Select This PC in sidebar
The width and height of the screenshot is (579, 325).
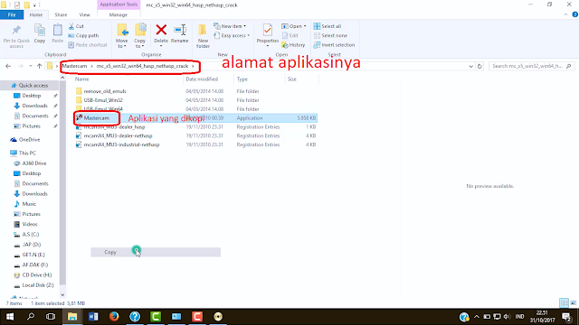point(27,153)
